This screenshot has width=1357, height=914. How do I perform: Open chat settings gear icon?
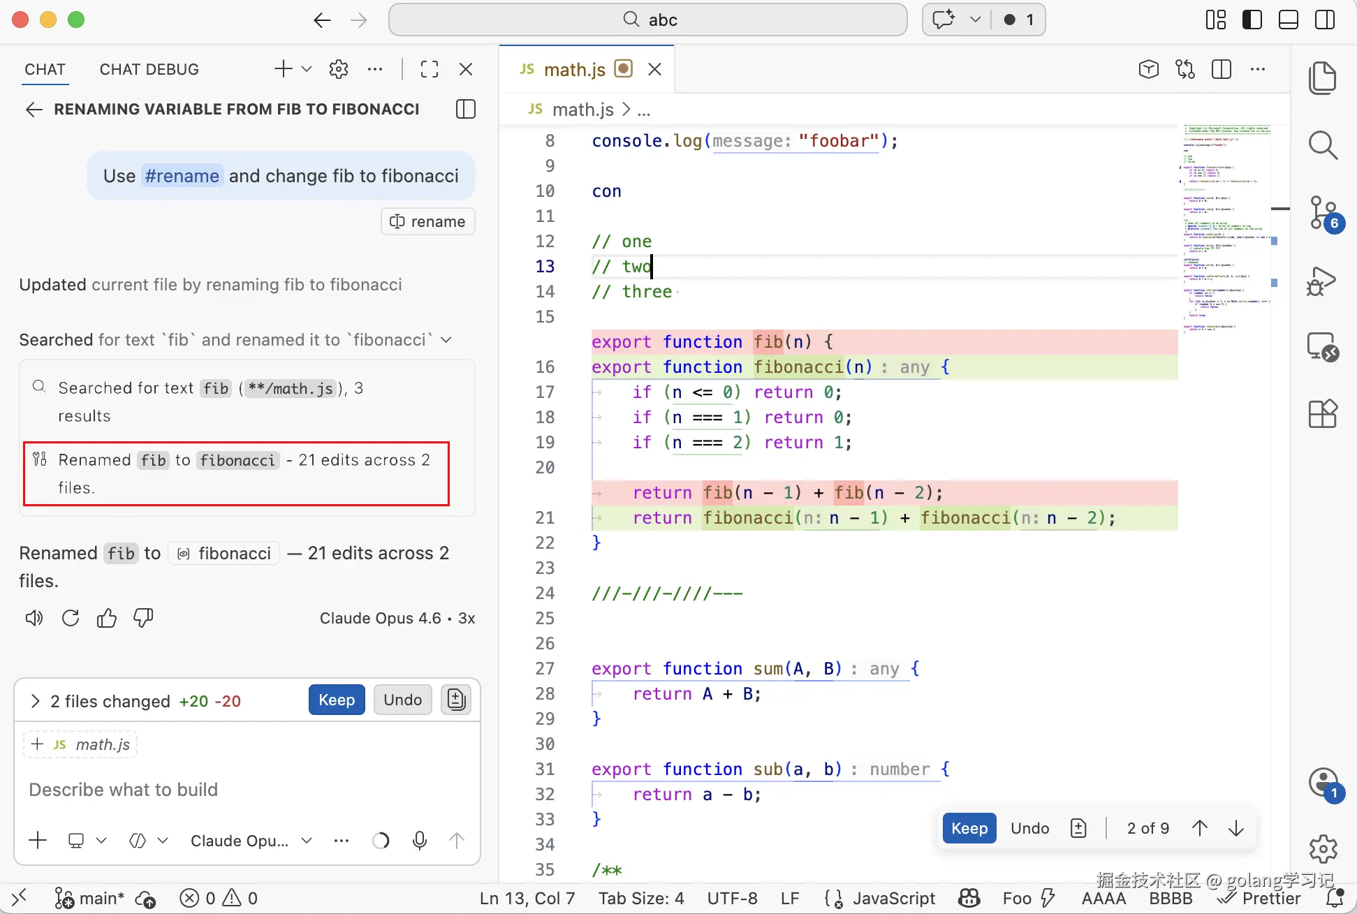point(339,69)
